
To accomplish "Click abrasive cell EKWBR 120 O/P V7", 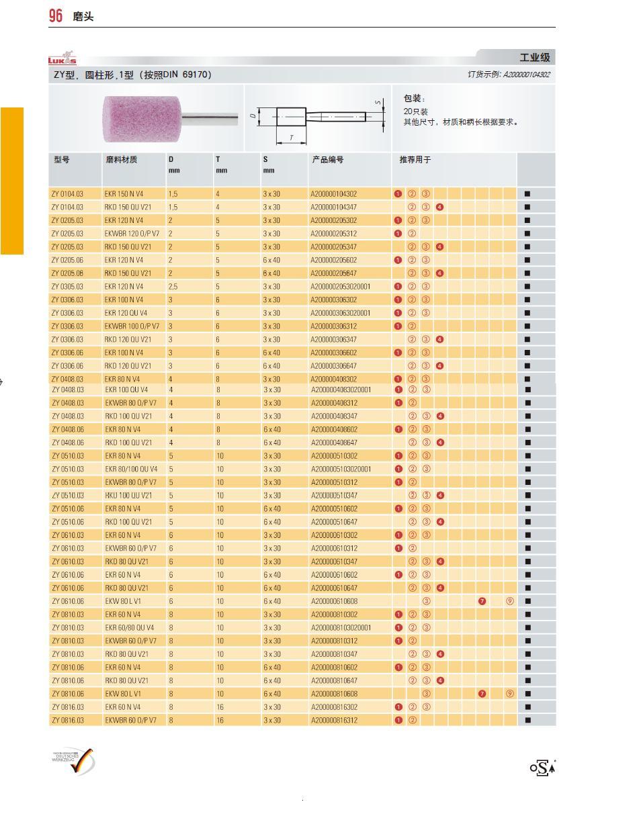I will (x=132, y=234).
